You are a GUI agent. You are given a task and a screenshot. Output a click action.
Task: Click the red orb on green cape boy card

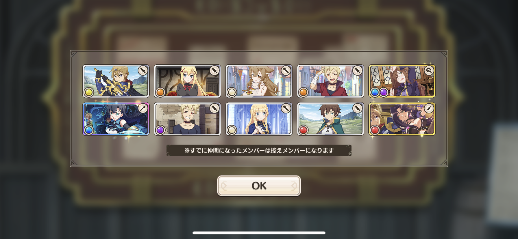click(x=303, y=130)
